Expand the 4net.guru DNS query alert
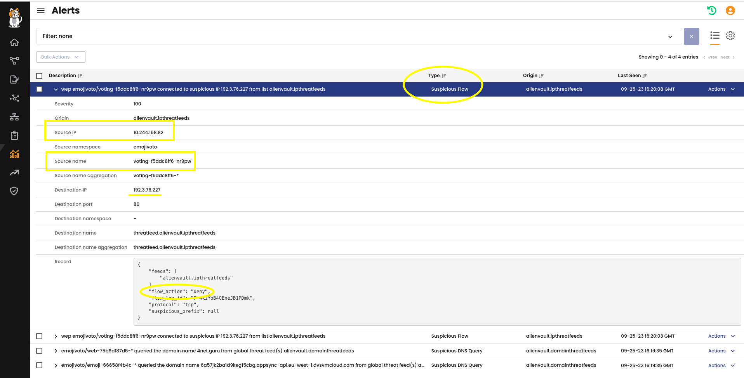The image size is (744, 378). 56,351
